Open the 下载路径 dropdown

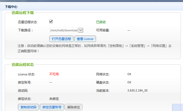click(81, 30)
